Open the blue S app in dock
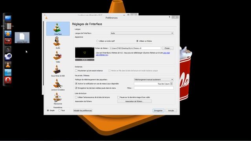Image resolution: width=251 pixels, height=141 pixels. [8, 72]
